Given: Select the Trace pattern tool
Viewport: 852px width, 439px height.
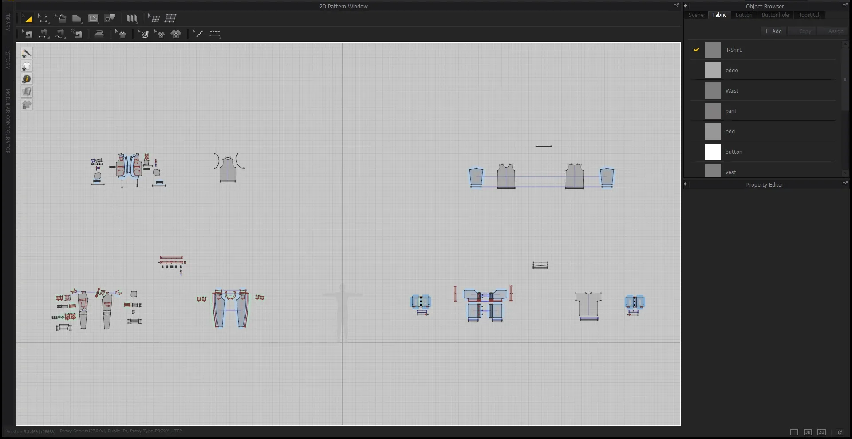Looking at the screenshot, I should (x=110, y=18).
